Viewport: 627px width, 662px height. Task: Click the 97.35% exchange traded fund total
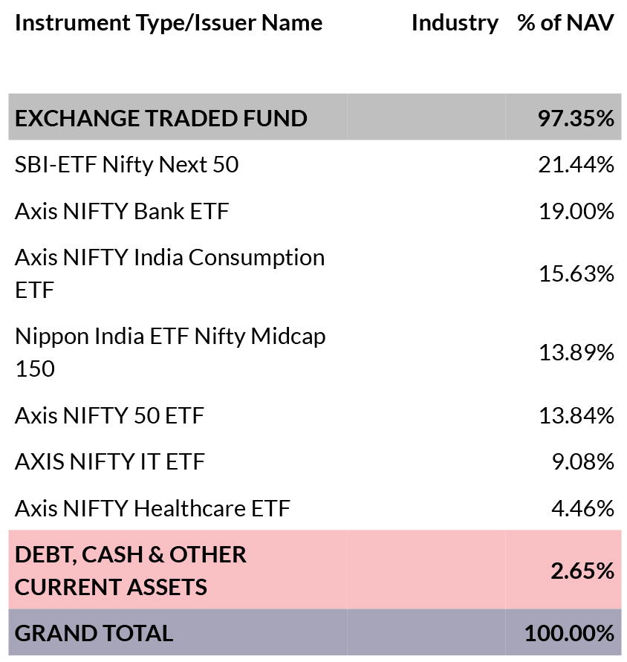pyautogui.click(x=576, y=119)
